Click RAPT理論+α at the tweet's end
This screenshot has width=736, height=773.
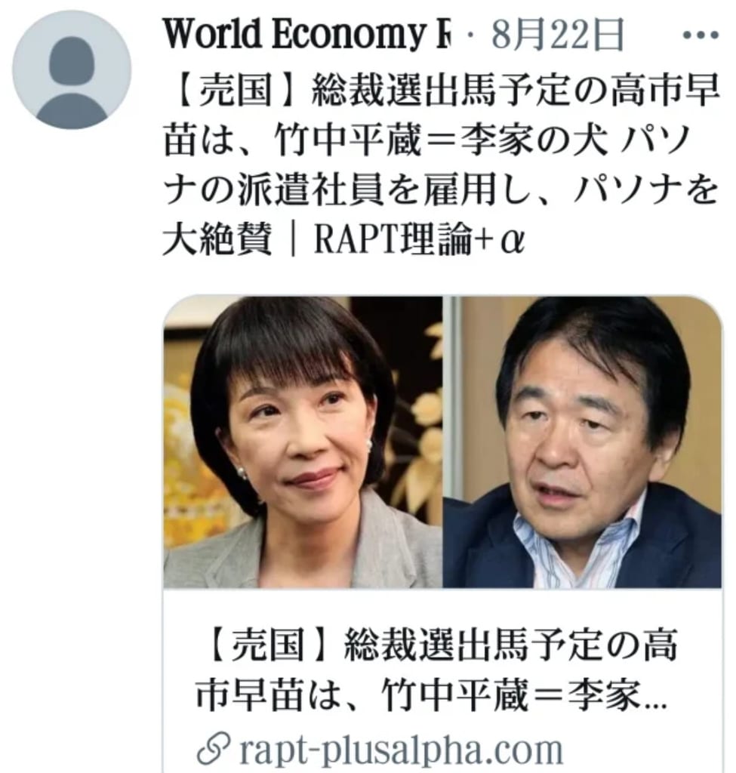coord(420,241)
